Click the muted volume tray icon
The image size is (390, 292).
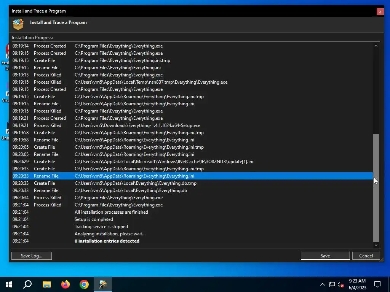pos(340,284)
